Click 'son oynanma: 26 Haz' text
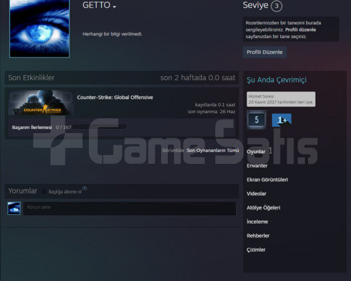The height and width of the screenshot is (281, 351). point(211,111)
